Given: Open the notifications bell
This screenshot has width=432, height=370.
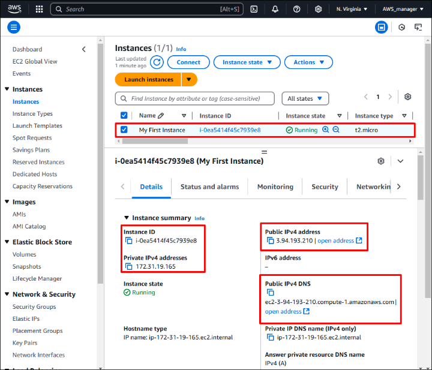Looking at the screenshot, I should (x=275, y=9).
